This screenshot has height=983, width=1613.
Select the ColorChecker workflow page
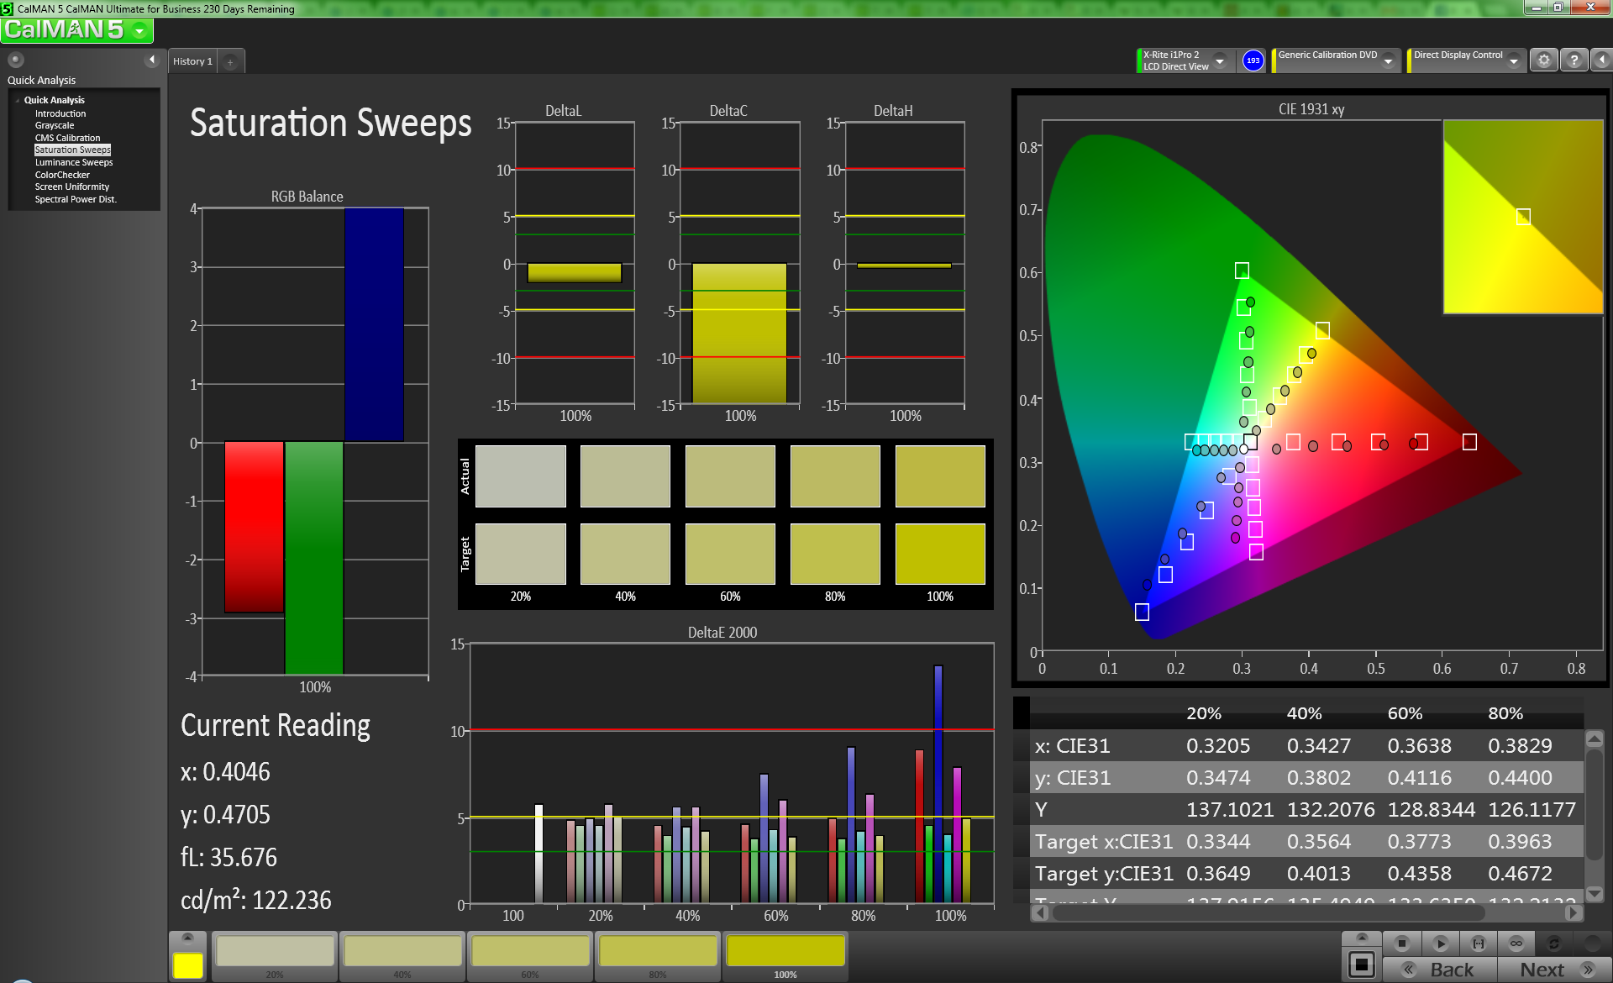click(62, 175)
